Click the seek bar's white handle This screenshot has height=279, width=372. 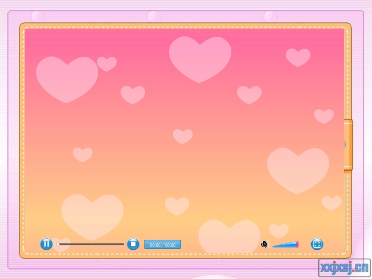click(58, 244)
